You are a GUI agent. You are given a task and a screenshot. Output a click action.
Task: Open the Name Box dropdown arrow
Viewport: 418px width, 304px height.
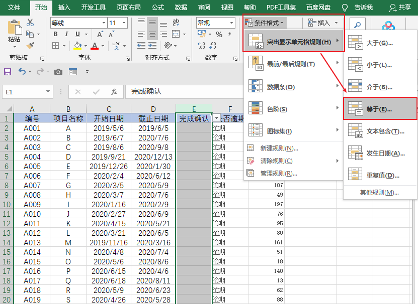point(48,91)
